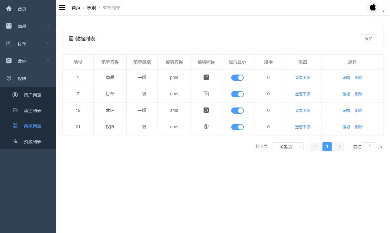The width and height of the screenshot is (390, 233).
Task: Click the 编号 cell showing 21
Action: coord(78,127)
